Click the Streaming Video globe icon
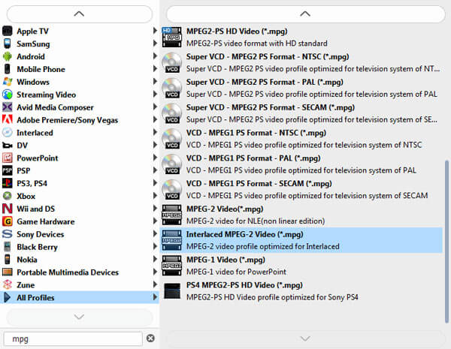Viewport: 451px width, 349px height. pos(8,95)
